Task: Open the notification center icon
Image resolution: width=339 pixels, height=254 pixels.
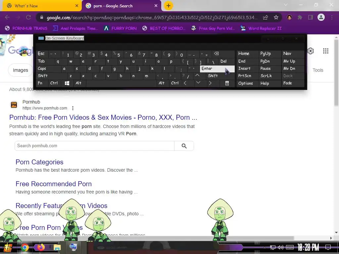Action: tap(328, 247)
